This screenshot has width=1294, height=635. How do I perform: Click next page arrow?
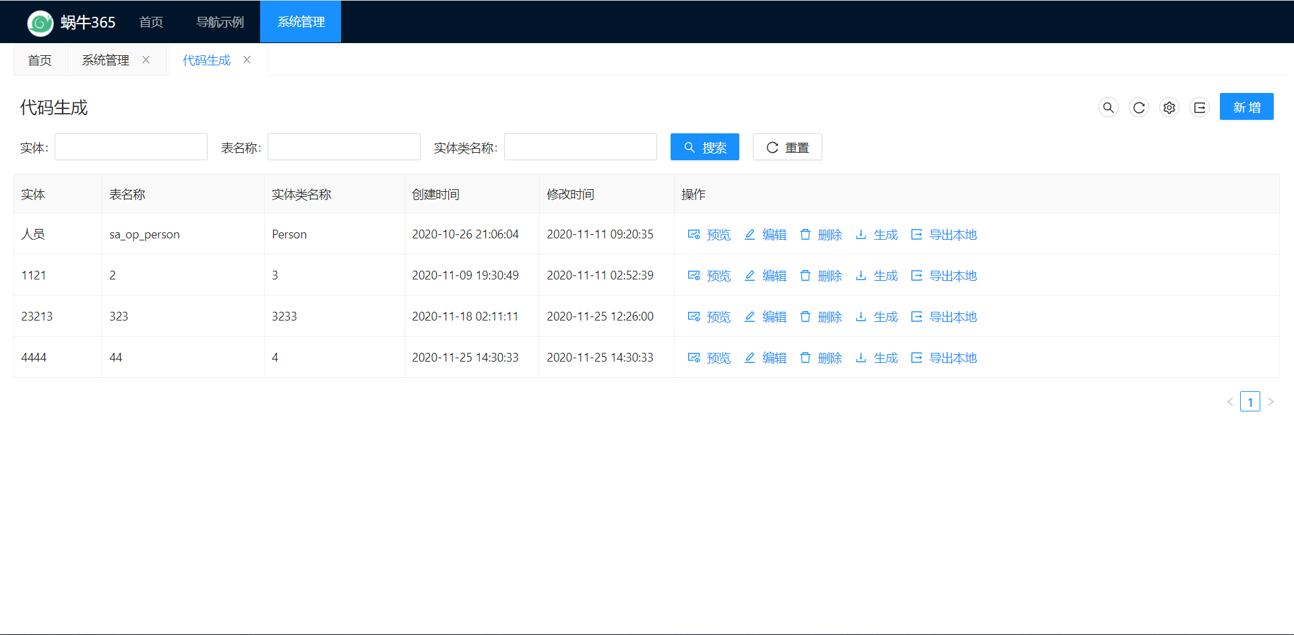(x=1270, y=402)
